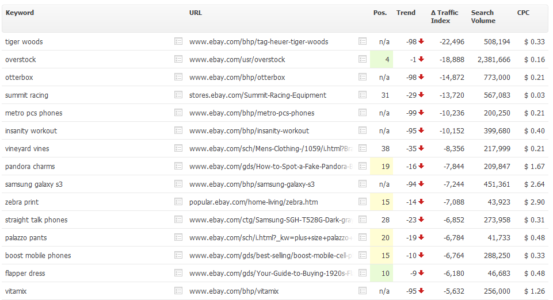Click the icon after the bhp/samsung-galaxy-s3 URL
The width and height of the screenshot is (553, 300).
(x=362, y=184)
